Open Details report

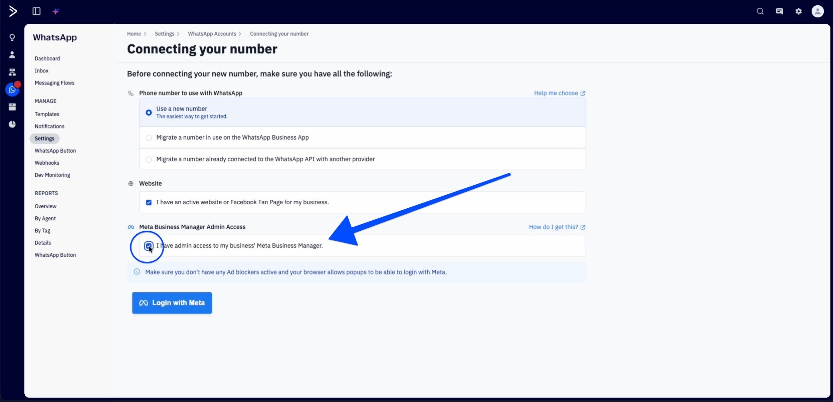[43, 243]
